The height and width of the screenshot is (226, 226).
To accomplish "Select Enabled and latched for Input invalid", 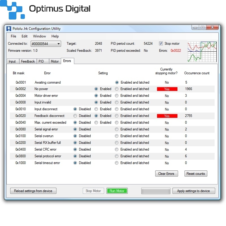I will coord(117,102).
